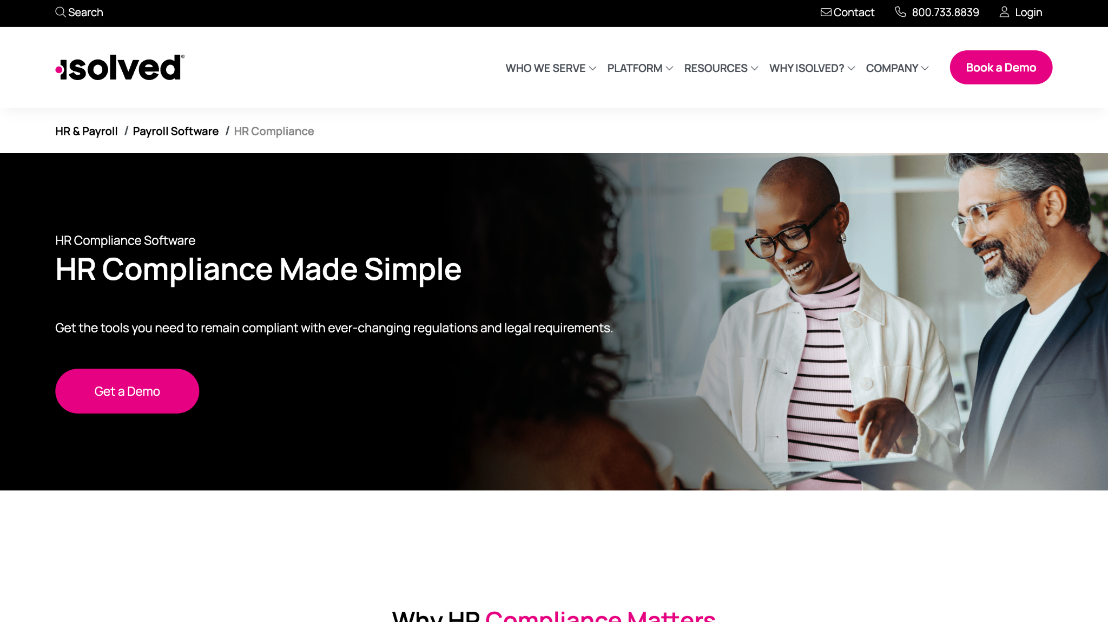Open the WHO WE SERVE menu

coord(545,68)
